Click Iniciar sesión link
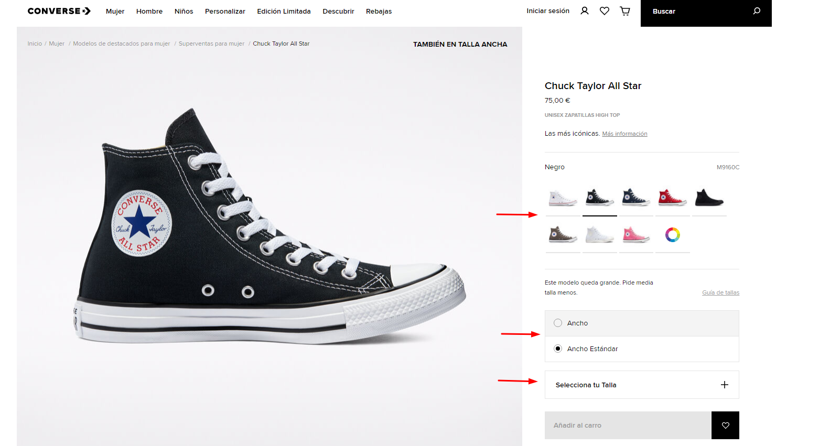830x446 pixels. (x=548, y=11)
